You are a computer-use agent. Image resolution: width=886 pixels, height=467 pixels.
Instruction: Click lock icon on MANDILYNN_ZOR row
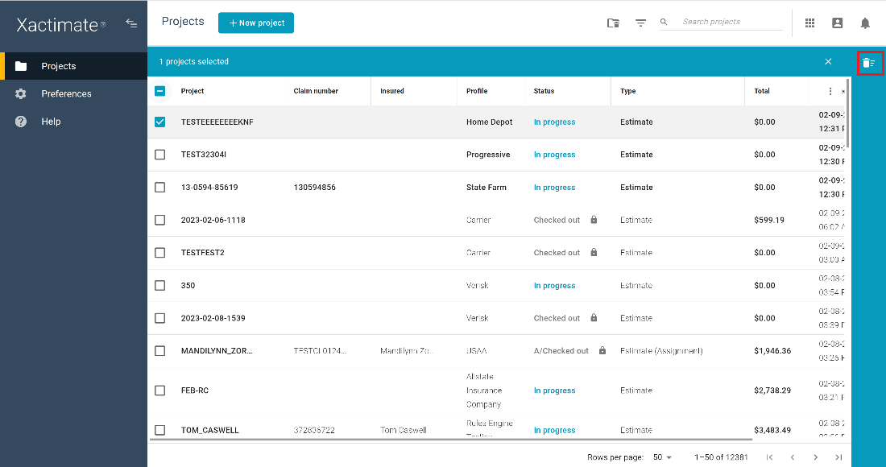pos(602,351)
